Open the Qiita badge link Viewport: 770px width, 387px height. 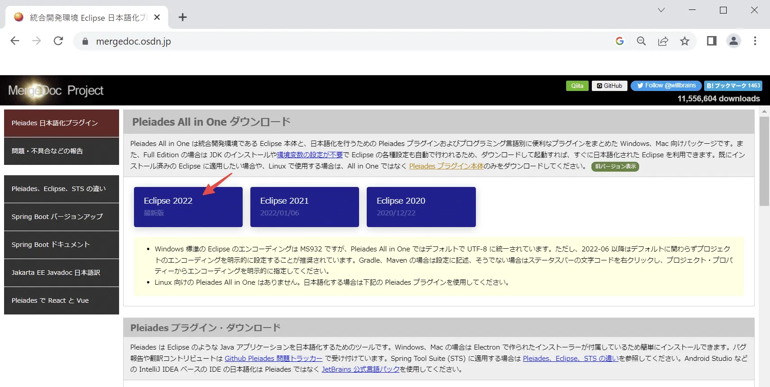(577, 86)
